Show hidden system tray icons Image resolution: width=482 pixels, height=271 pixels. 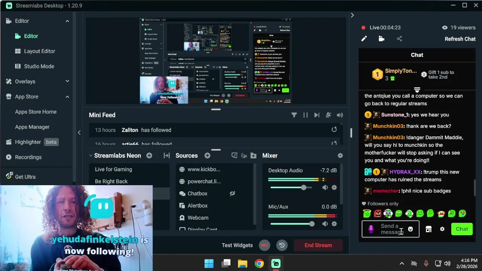pos(402,263)
